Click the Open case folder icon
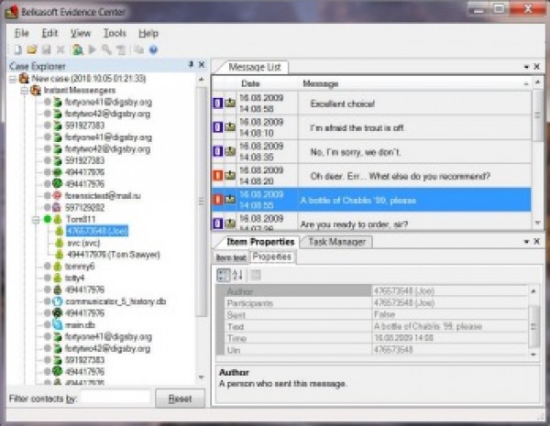Image resolution: width=550 pixels, height=426 pixels. coord(32,49)
